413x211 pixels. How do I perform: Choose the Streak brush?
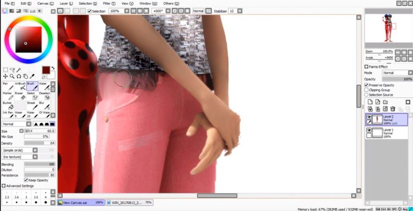[32, 106]
